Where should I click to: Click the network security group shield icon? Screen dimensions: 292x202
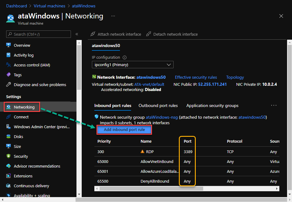tap(97, 117)
